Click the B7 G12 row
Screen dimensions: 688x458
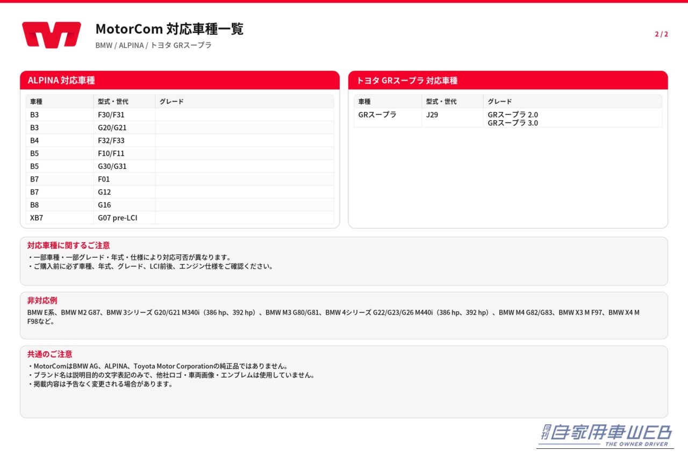(x=180, y=192)
